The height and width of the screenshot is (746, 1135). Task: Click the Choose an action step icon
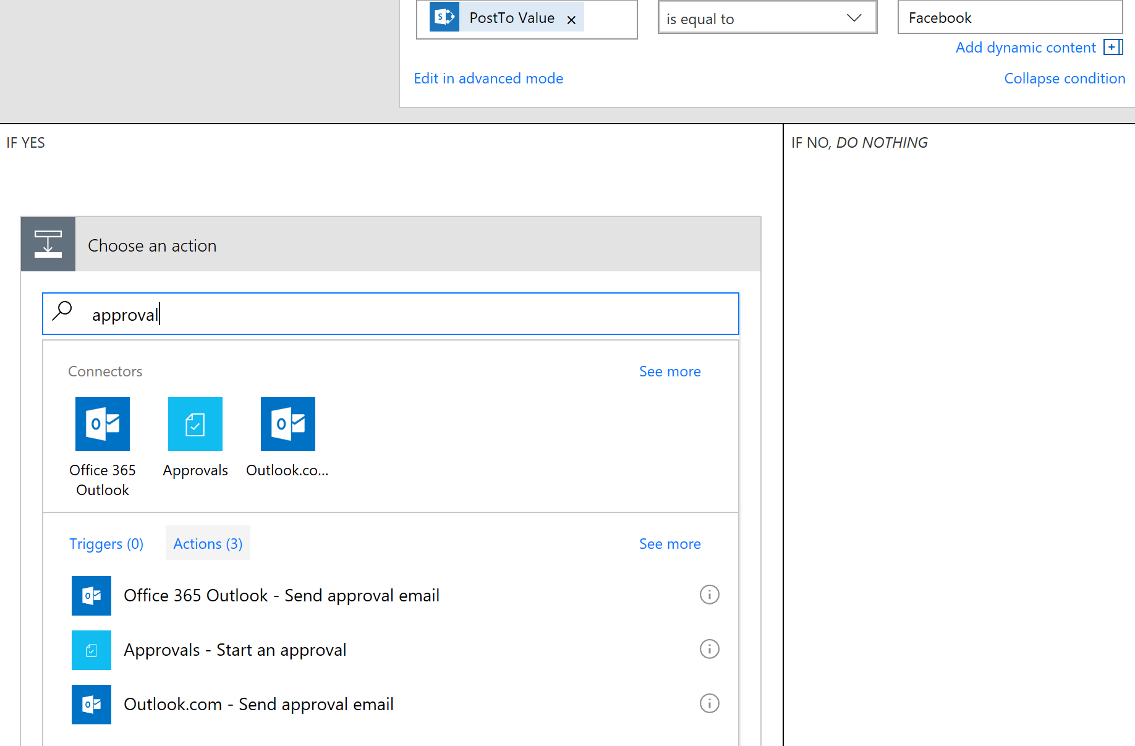coord(48,244)
